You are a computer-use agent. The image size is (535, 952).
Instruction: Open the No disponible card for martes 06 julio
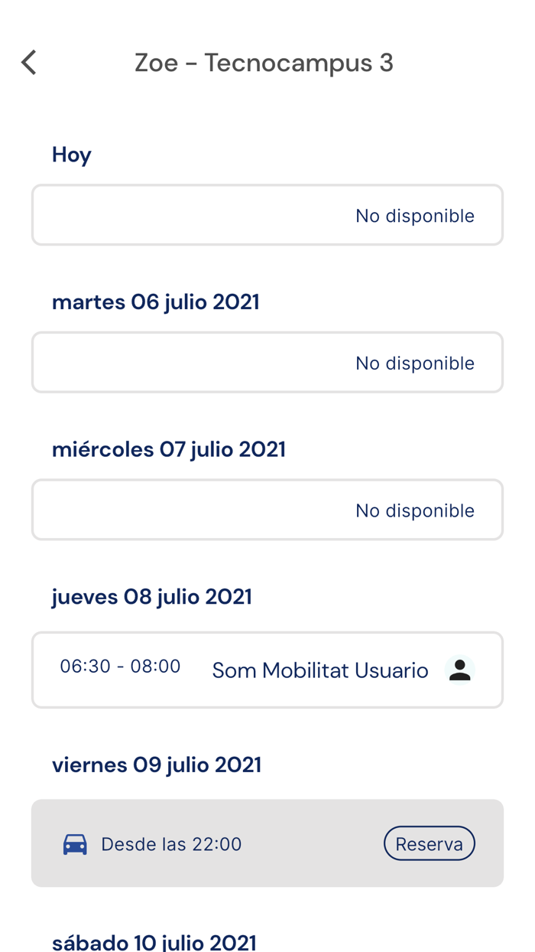267,362
